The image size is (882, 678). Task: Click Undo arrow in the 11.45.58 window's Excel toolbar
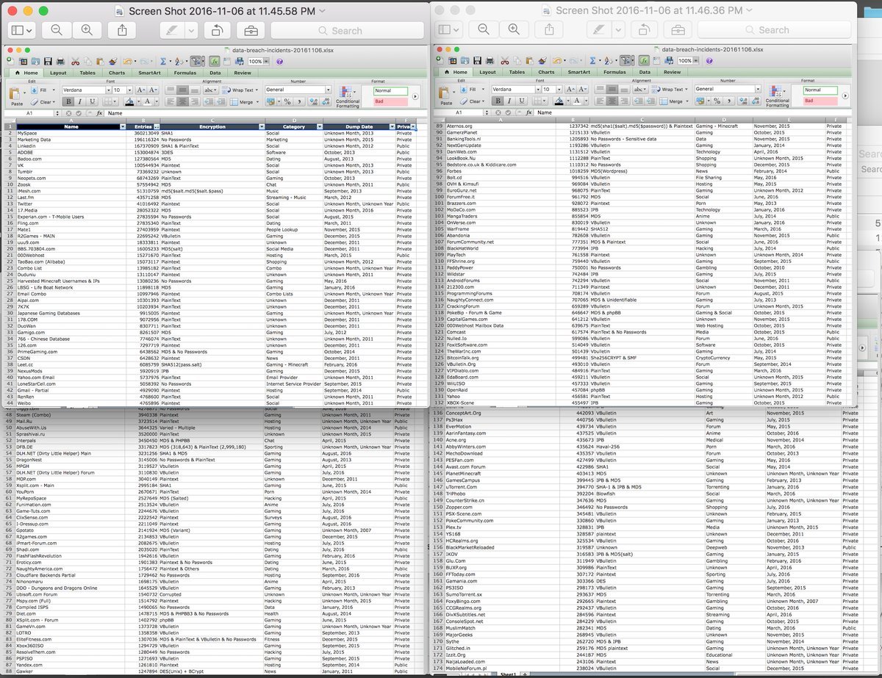[x=128, y=62]
